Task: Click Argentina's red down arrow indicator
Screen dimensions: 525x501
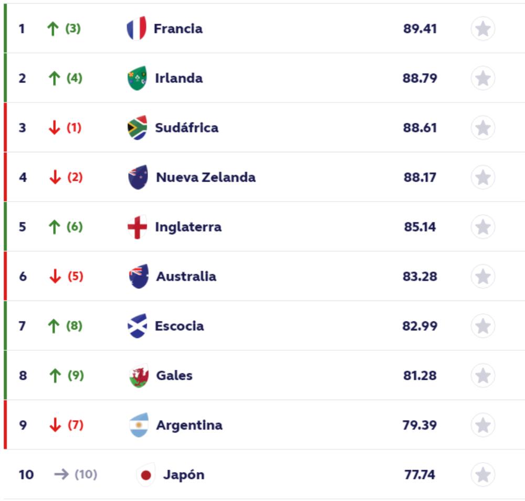Action: (x=55, y=425)
